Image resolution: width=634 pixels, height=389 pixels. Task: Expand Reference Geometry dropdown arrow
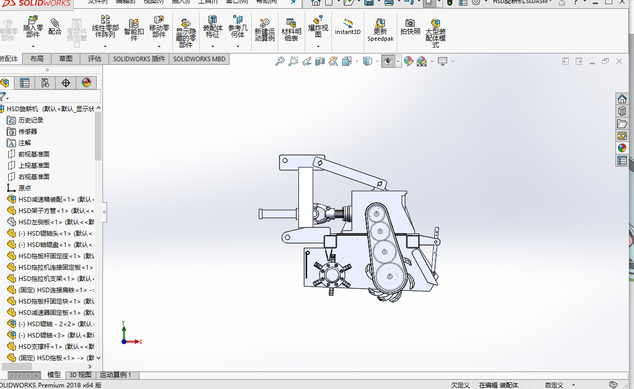(238, 46)
